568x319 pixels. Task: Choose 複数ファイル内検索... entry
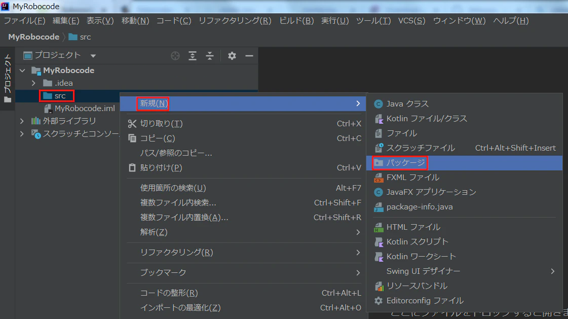(244, 203)
